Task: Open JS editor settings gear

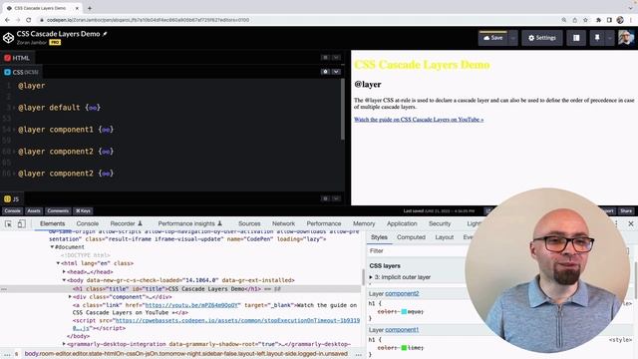Action: (325, 198)
